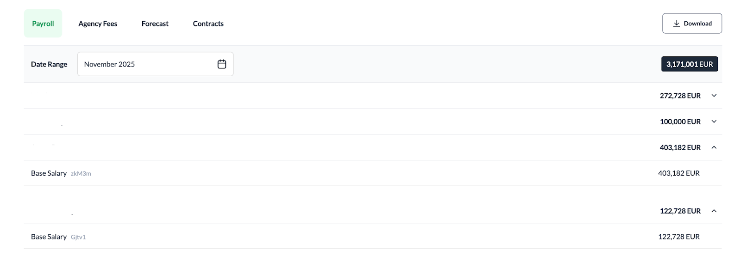Switch to the Payroll tab
Screen dimensions: 741x256
[x=43, y=24]
